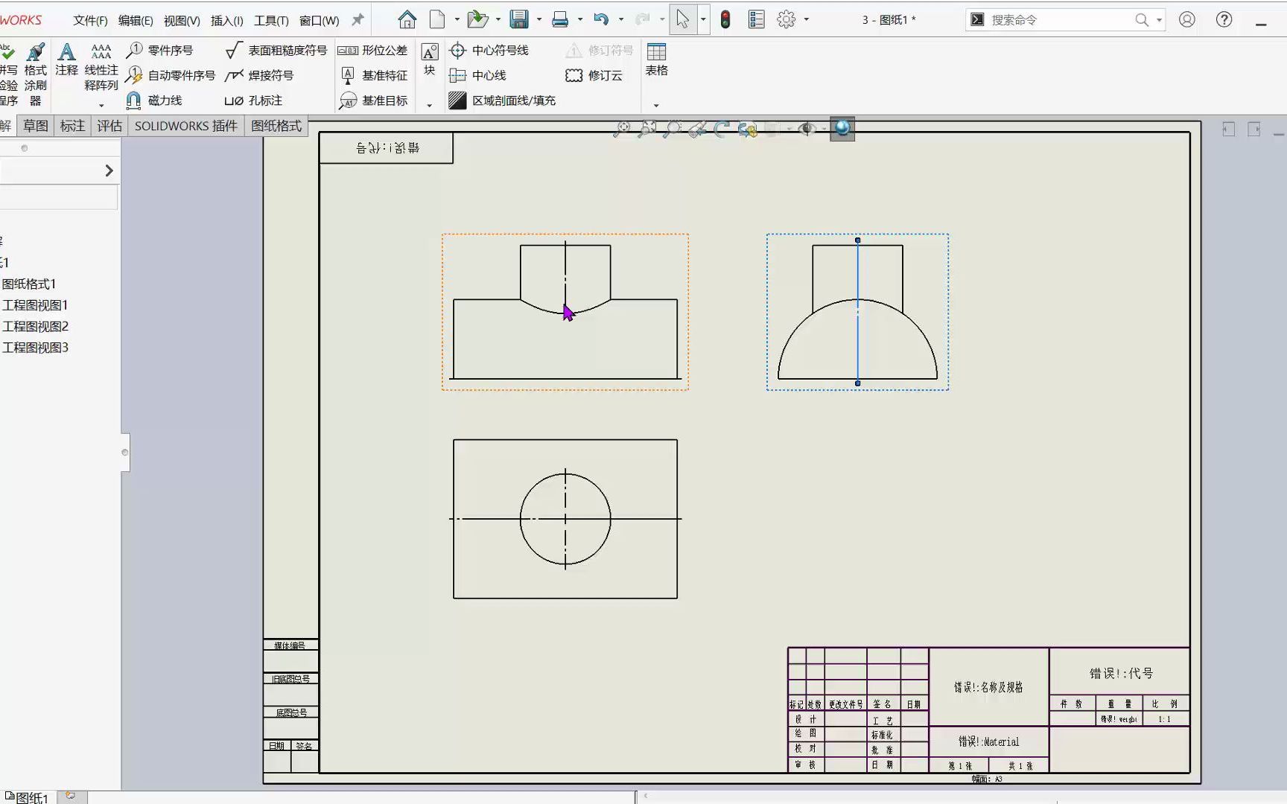Save the drawing with the floppy disk icon
The image size is (1287, 804).
[x=519, y=19]
